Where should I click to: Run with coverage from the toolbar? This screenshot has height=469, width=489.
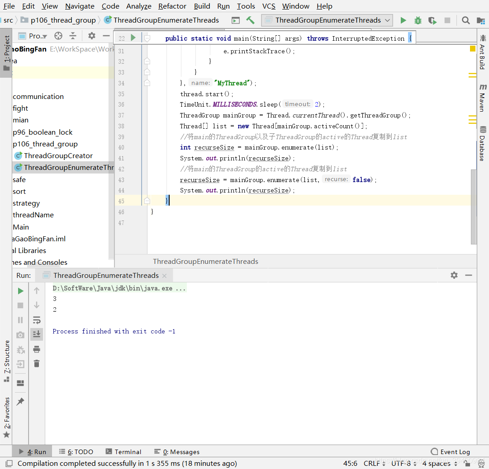pyautogui.click(x=432, y=20)
